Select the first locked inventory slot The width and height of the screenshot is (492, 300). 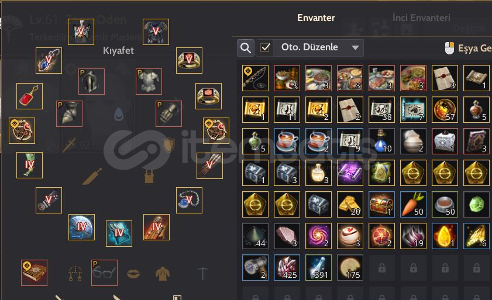pyautogui.click(x=381, y=268)
